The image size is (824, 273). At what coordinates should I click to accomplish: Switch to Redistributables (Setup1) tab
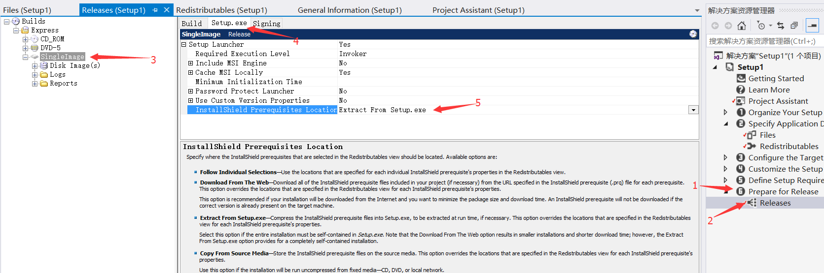pyautogui.click(x=221, y=10)
